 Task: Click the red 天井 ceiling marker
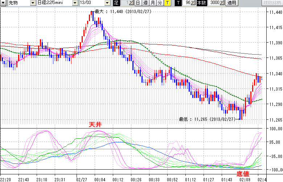95,124
